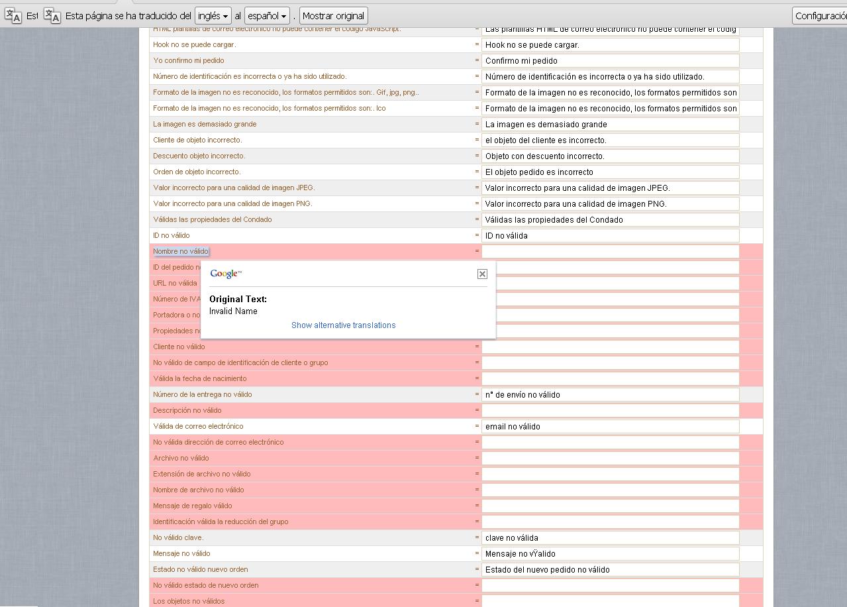Click the empty field for 'Mensaje de regalo válido'
Screen dimensions: 847x607
(610, 506)
